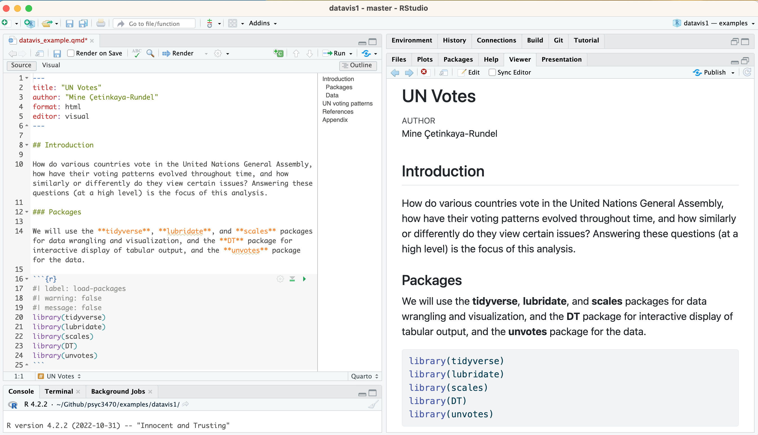The width and height of the screenshot is (758, 435).
Task: Click the find and replace magnifier icon
Action: [x=150, y=53]
